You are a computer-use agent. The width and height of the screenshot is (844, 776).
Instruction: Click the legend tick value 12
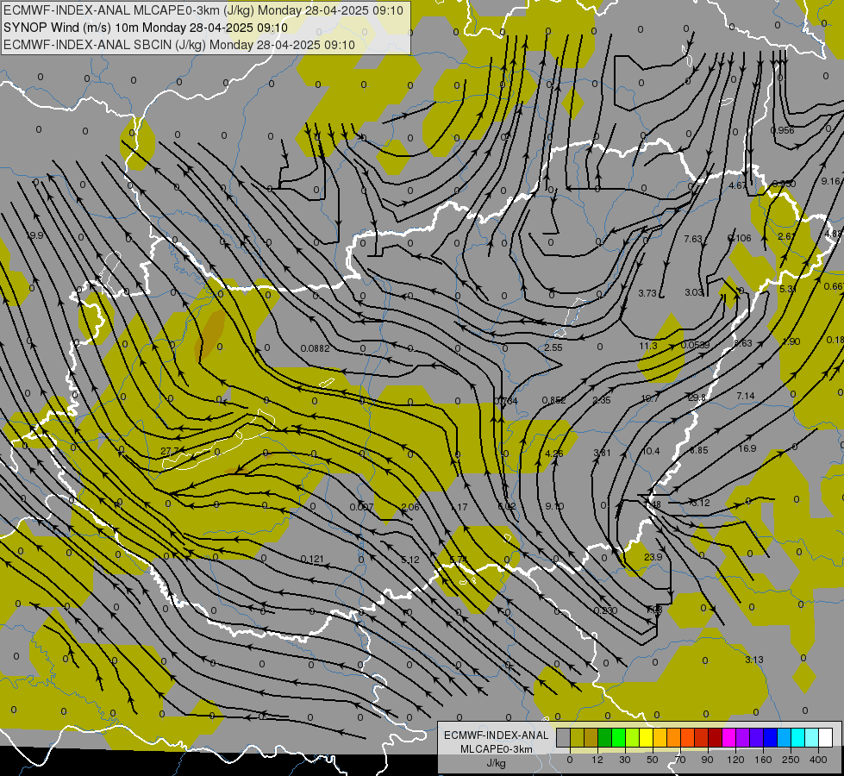click(597, 760)
